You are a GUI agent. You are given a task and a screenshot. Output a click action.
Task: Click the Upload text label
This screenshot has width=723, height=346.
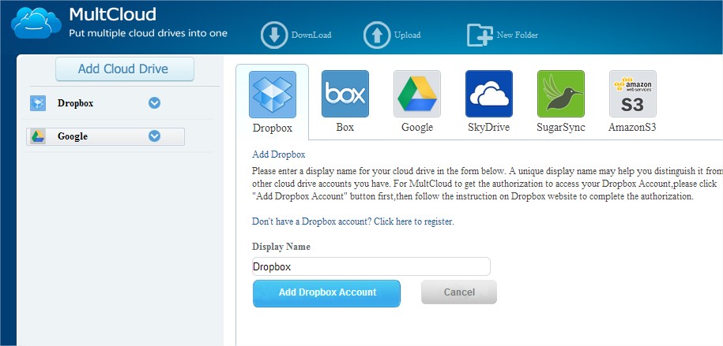407,35
